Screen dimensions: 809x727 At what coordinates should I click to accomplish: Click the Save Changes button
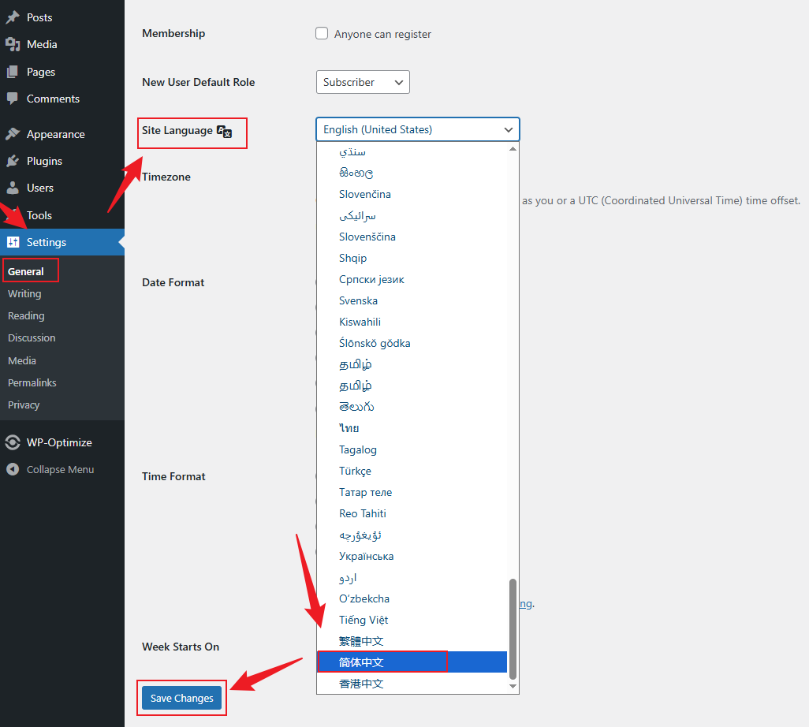pyautogui.click(x=181, y=698)
